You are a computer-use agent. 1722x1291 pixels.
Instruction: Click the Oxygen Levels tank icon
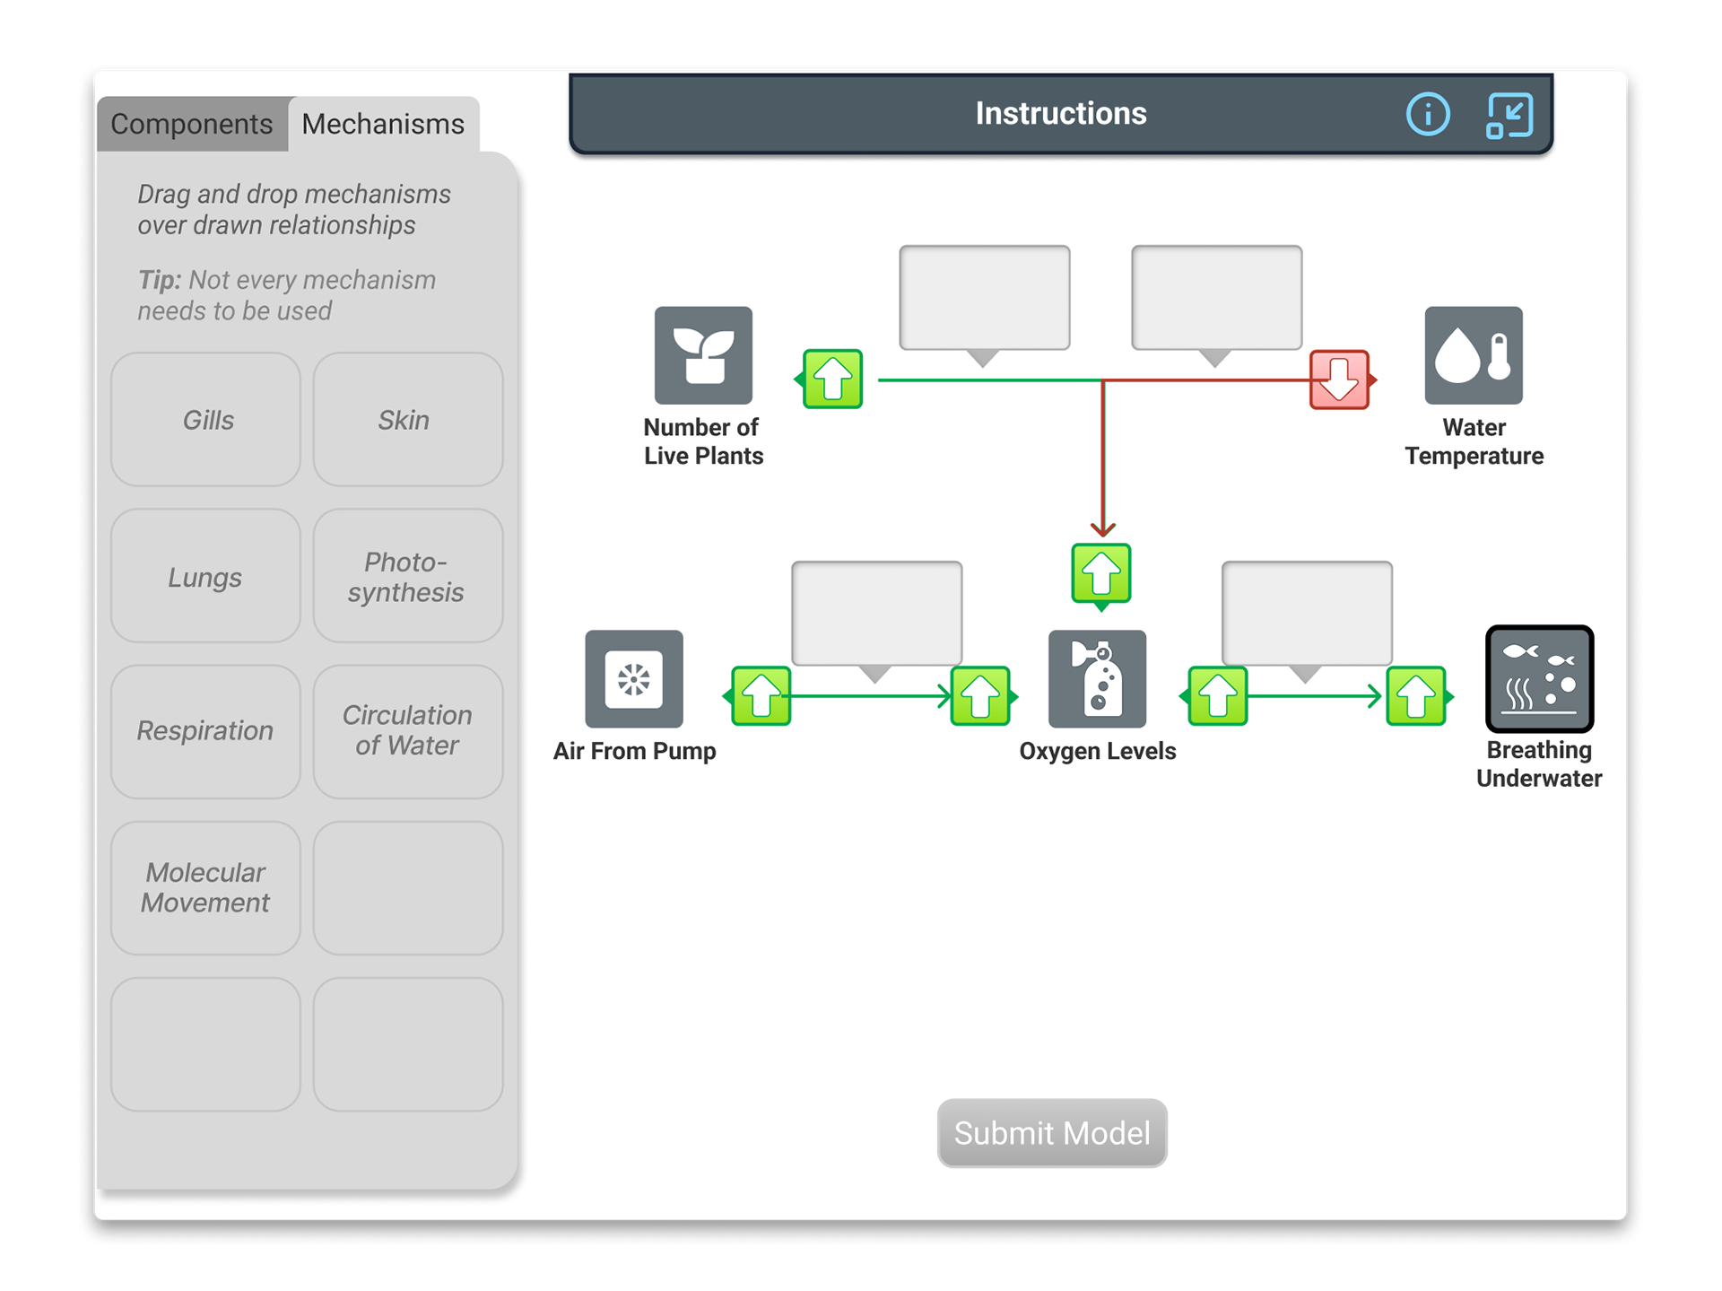pos(1097,678)
